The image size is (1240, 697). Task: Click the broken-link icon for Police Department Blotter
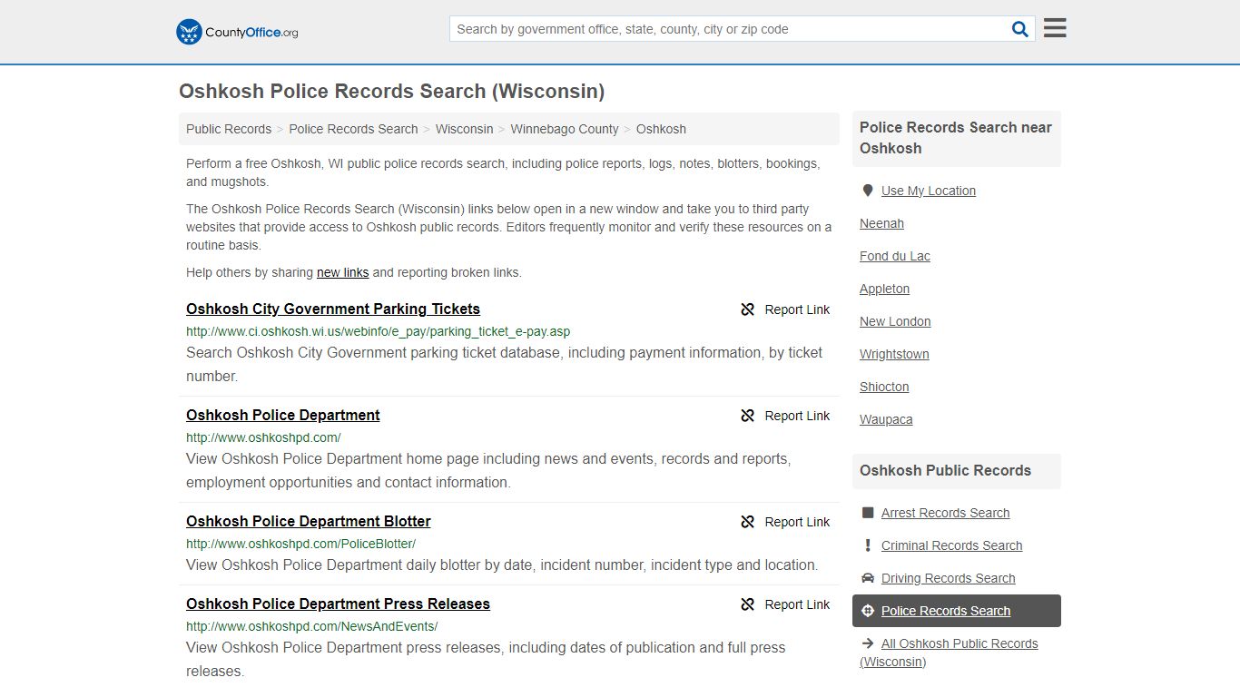point(748,522)
